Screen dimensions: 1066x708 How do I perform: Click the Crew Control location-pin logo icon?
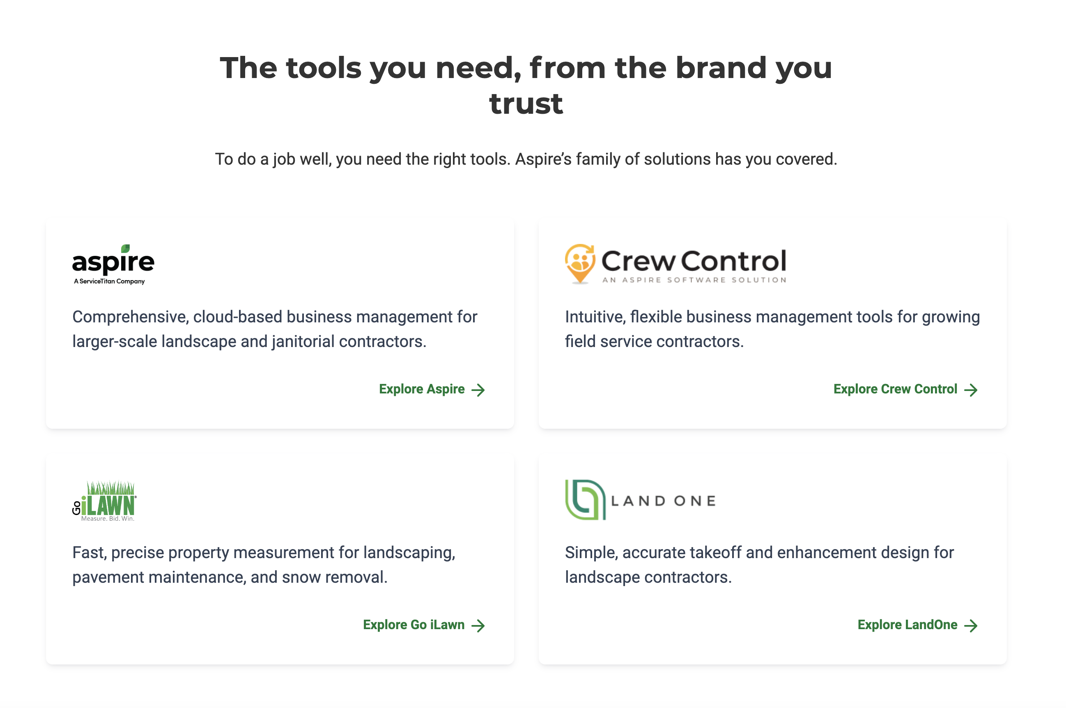click(580, 264)
